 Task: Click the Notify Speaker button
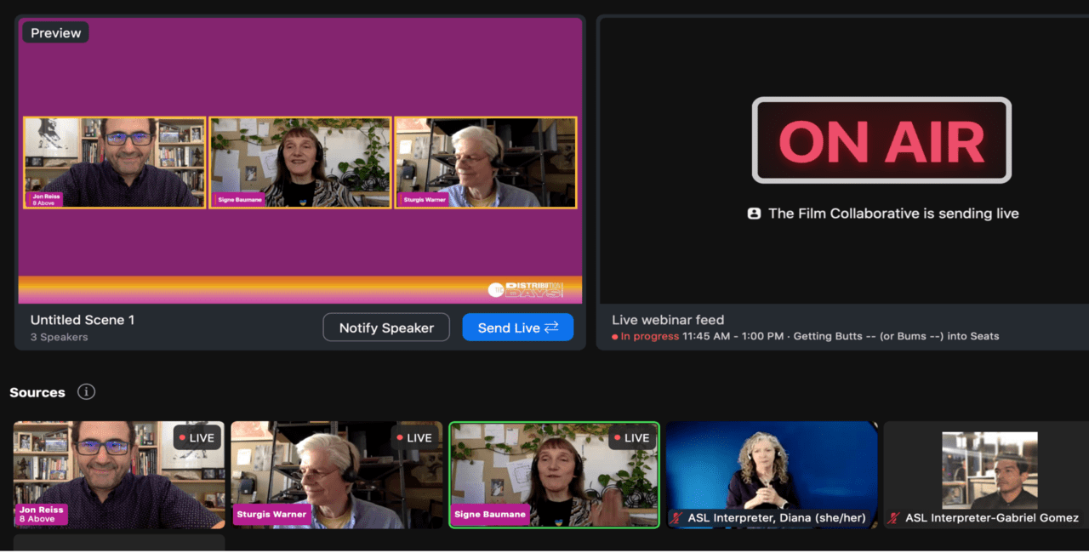pyautogui.click(x=386, y=328)
